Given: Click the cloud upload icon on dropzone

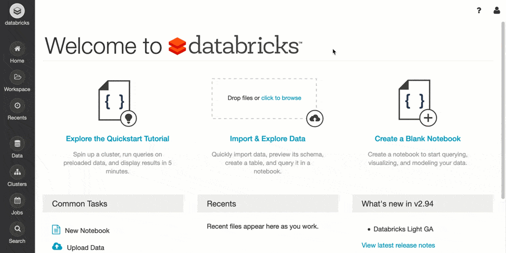Looking at the screenshot, I should tap(315, 118).
